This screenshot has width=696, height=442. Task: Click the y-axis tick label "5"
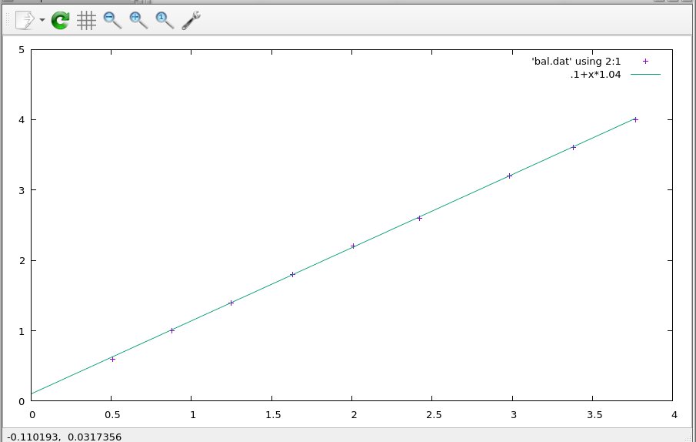coord(22,50)
